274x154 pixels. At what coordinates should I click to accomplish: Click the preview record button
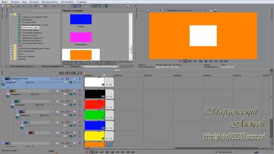(180, 61)
